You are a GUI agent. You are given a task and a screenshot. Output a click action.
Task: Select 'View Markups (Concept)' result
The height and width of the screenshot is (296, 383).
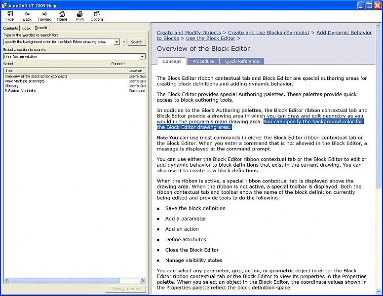pyautogui.click(x=25, y=81)
